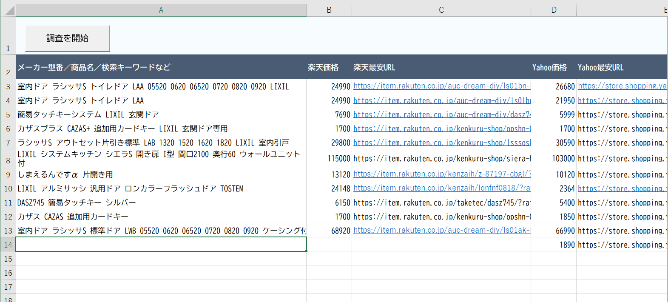Select the column C header
Viewport: 668px width, 302px height.
441,10
